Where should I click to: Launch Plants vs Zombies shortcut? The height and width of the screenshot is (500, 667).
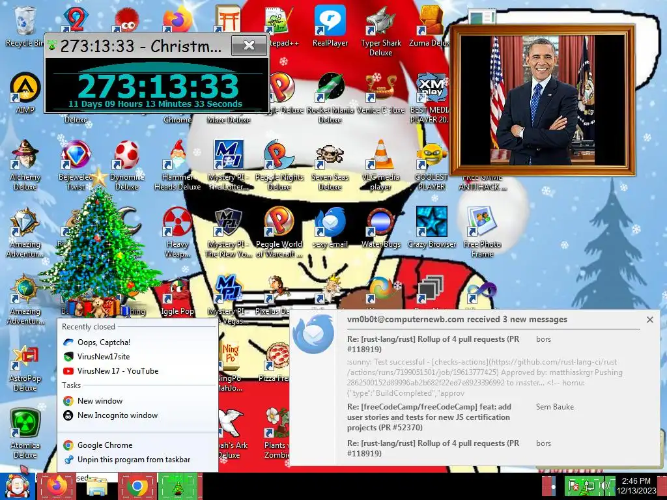click(277, 433)
